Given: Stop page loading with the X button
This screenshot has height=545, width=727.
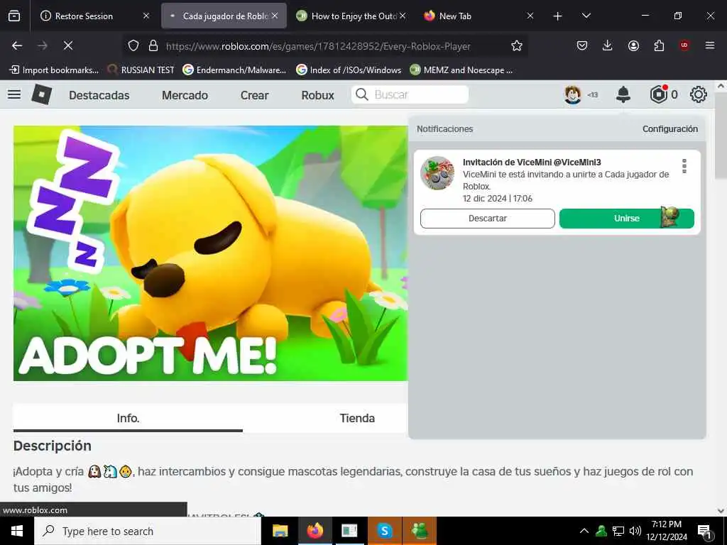Looking at the screenshot, I should click(67, 45).
